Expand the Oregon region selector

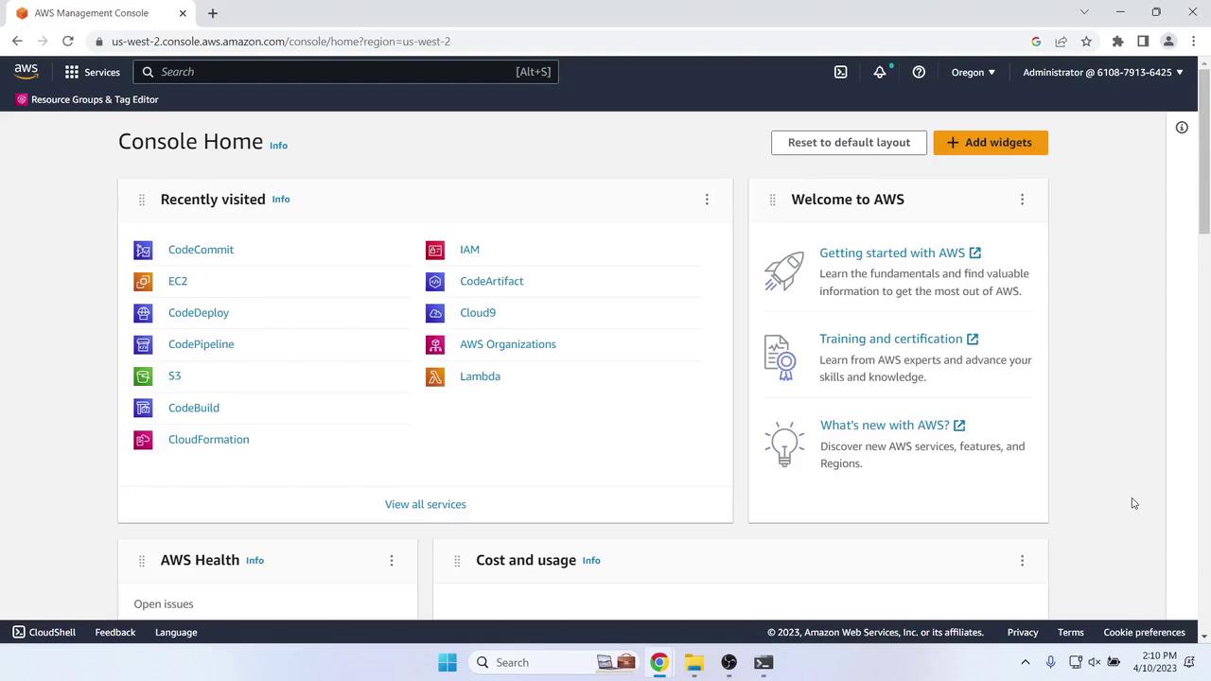pos(974,72)
